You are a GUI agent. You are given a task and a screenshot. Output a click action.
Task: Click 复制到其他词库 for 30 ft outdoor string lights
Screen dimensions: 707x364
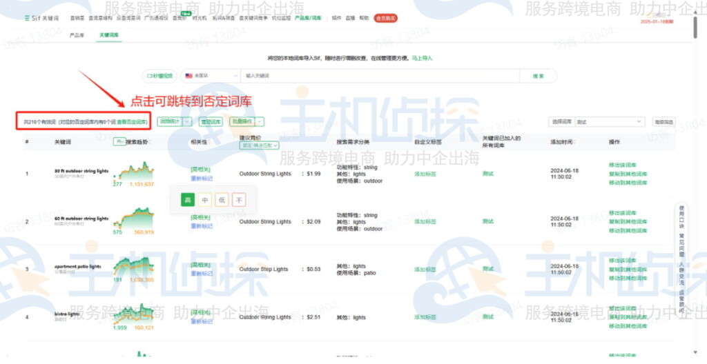click(628, 174)
